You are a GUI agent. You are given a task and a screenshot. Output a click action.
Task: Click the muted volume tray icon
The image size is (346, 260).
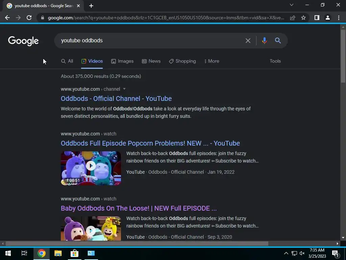(x=302, y=253)
